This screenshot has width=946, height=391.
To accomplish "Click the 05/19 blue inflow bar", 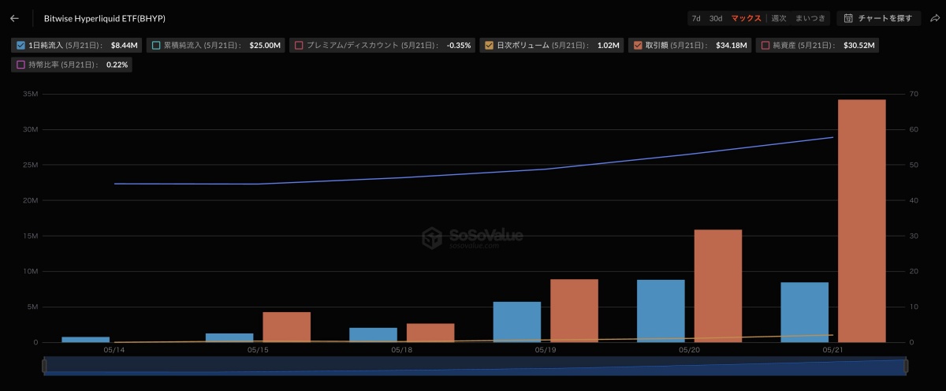I will (x=517, y=322).
